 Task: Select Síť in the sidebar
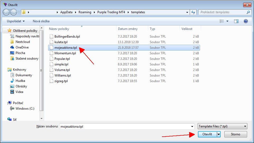point(15,119)
